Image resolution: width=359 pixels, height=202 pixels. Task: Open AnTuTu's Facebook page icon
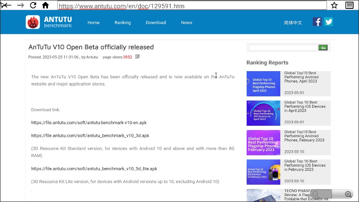click(317, 22)
